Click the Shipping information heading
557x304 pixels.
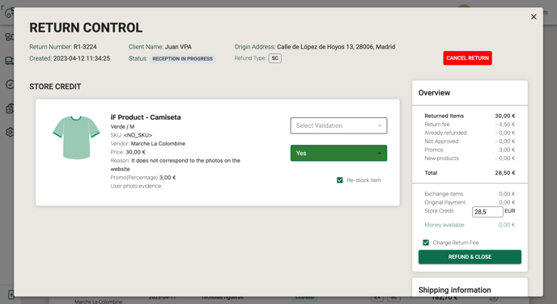(454, 289)
